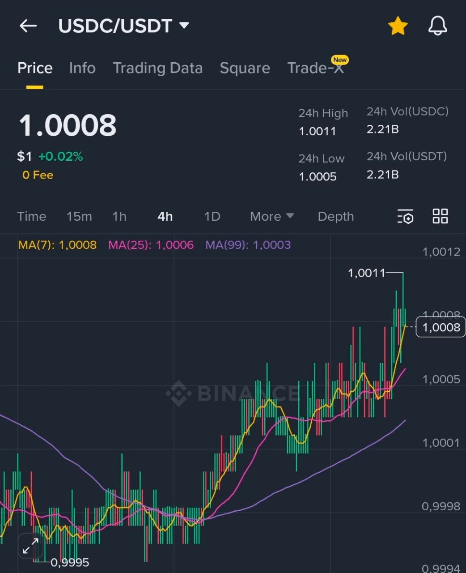The width and height of the screenshot is (466, 573).
Task: Tap the current price marker 1,0008 on axis
Action: pyautogui.click(x=441, y=327)
